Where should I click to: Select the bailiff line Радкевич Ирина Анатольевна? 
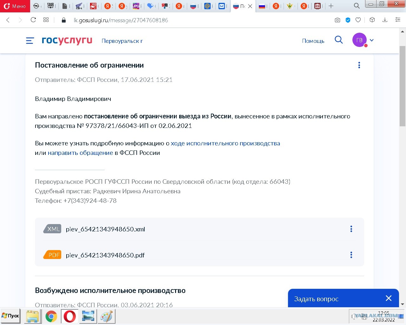pos(108,191)
